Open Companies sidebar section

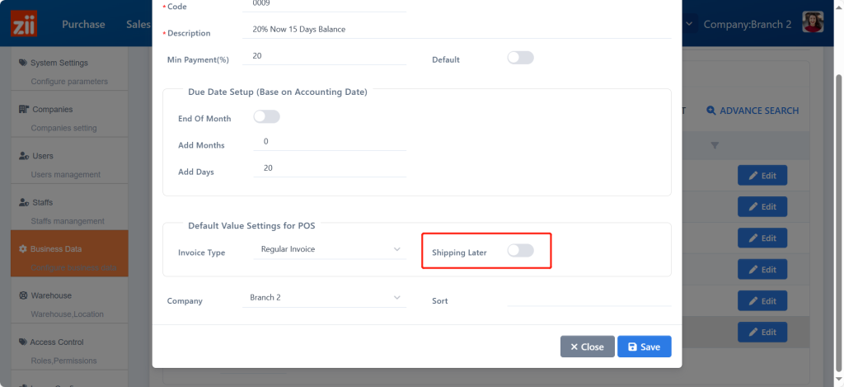point(52,109)
